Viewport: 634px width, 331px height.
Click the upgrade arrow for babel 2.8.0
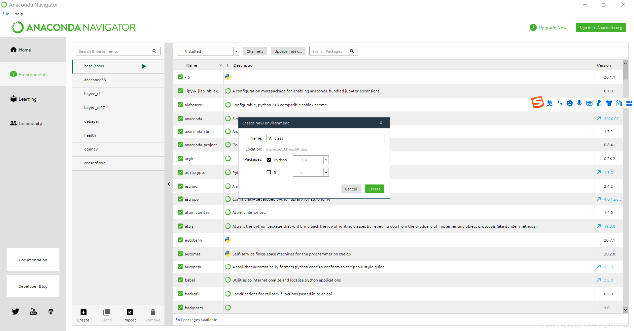point(599,280)
